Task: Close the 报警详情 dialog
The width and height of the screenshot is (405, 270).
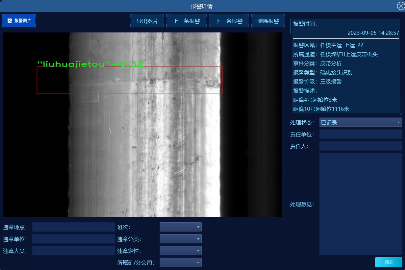Action: 401,6
